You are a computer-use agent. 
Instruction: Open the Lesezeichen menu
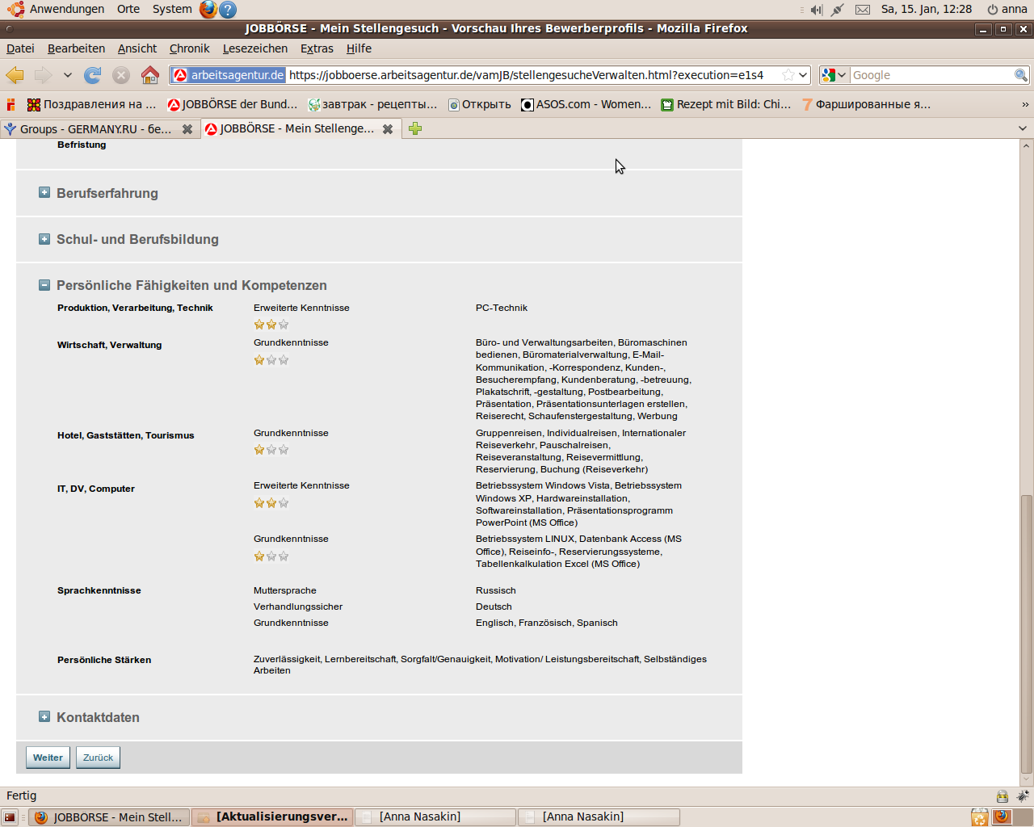(x=254, y=48)
